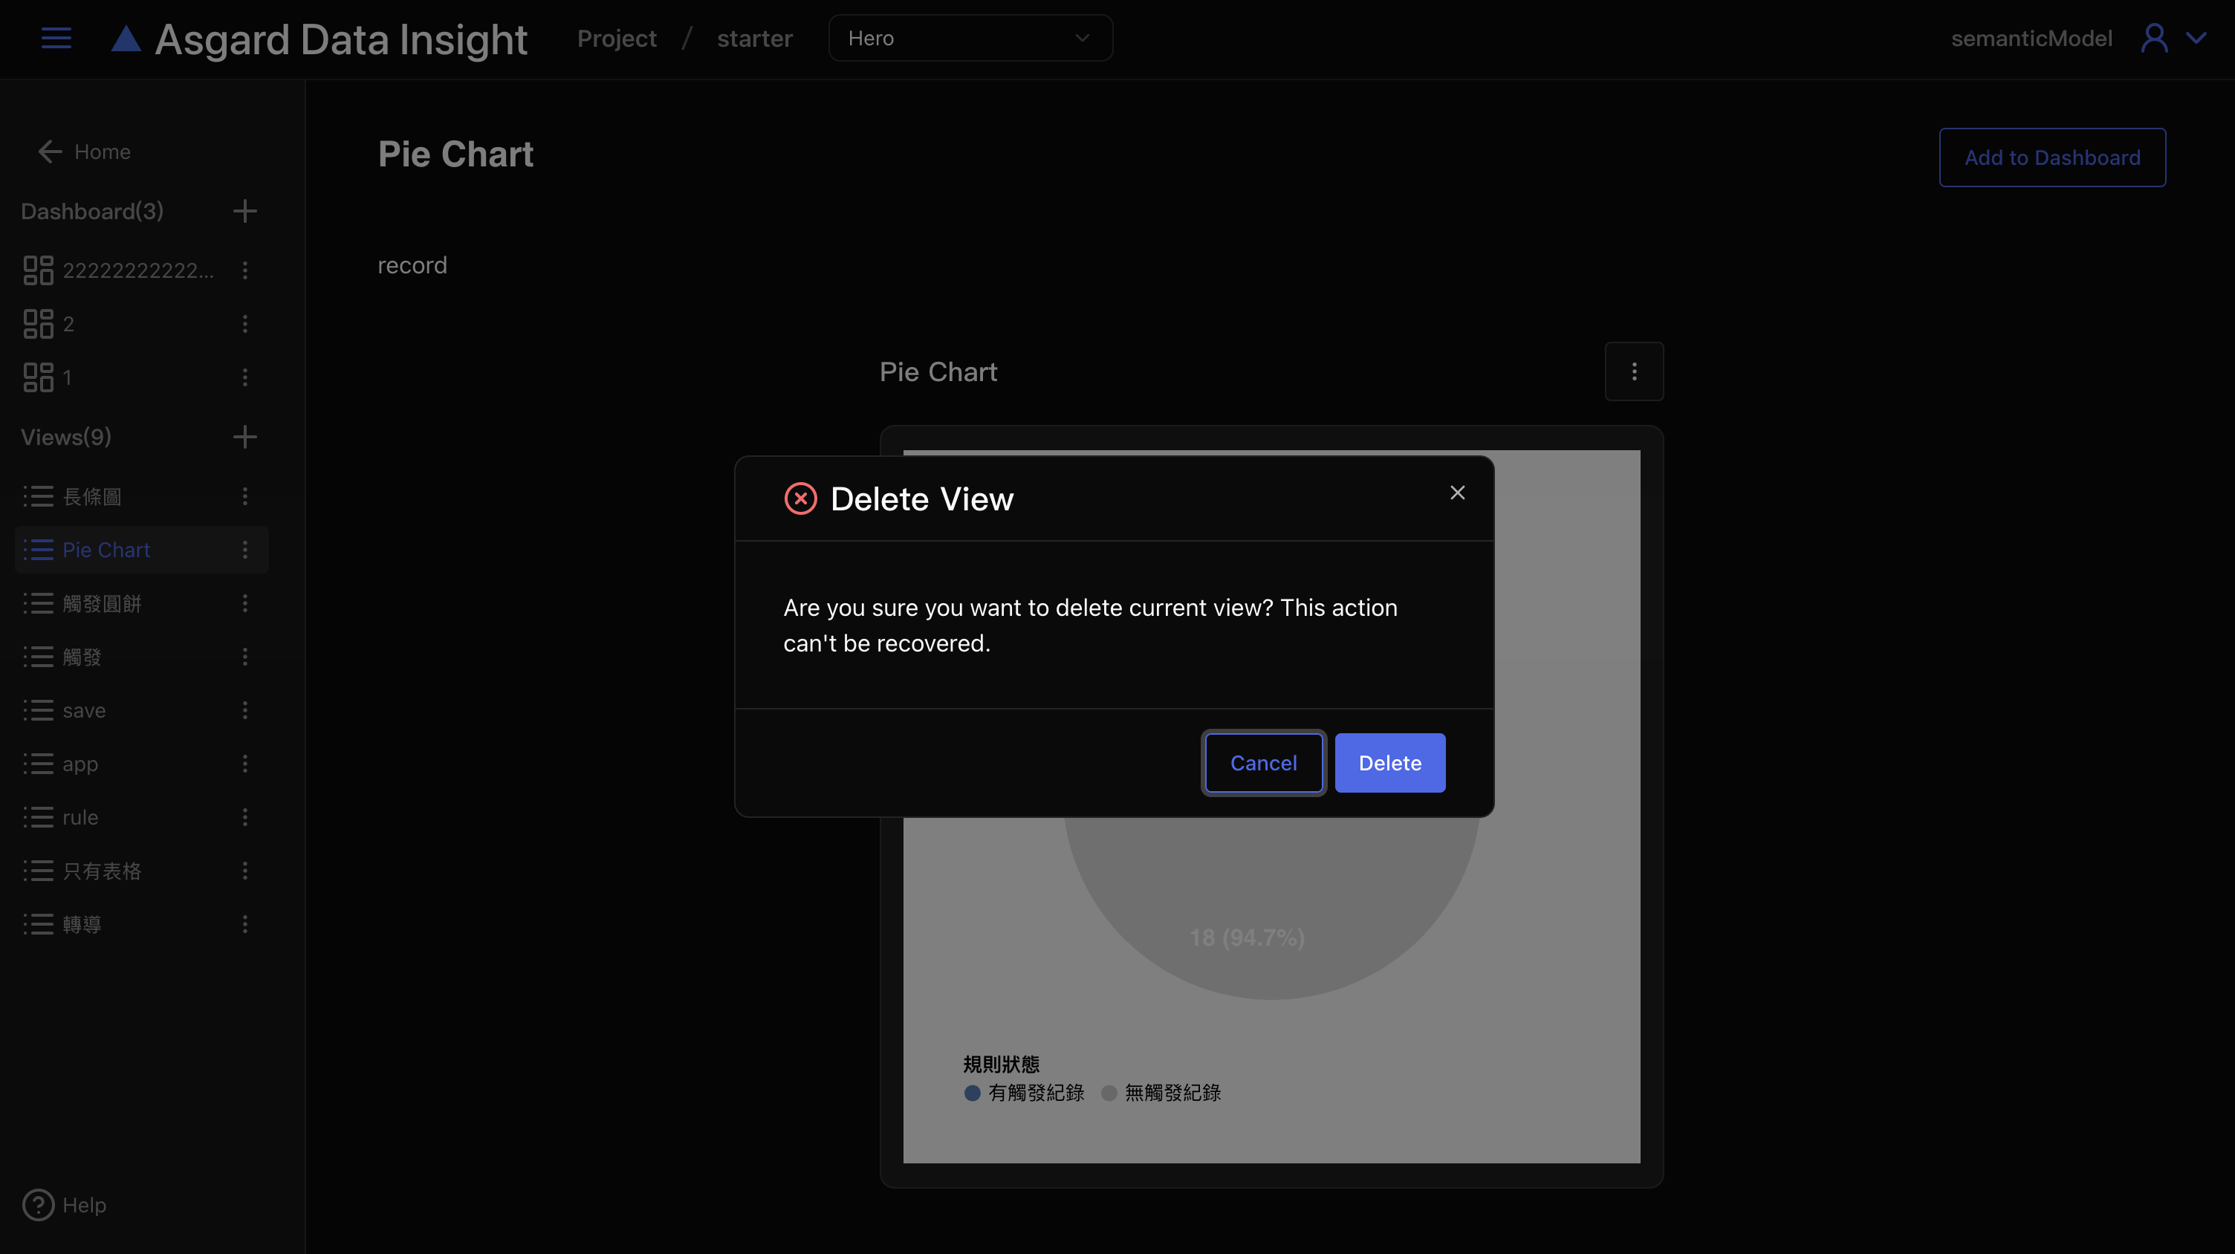Close the Delete View dialog with X
The width and height of the screenshot is (2235, 1254).
pos(1457,493)
